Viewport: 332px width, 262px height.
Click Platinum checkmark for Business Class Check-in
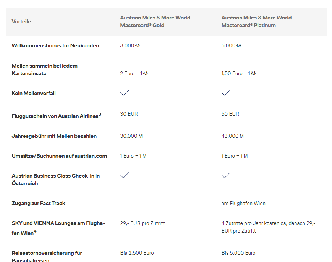[x=226, y=175]
